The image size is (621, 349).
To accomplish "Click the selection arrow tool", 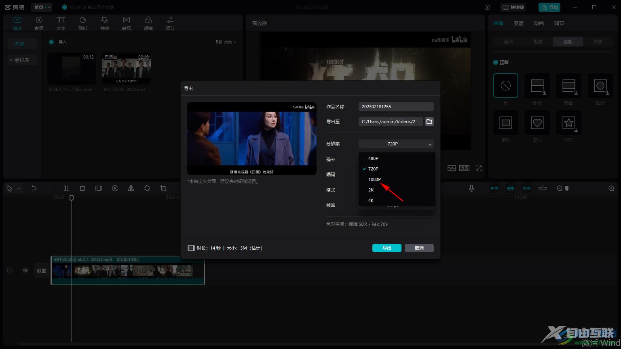I will [10, 188].
